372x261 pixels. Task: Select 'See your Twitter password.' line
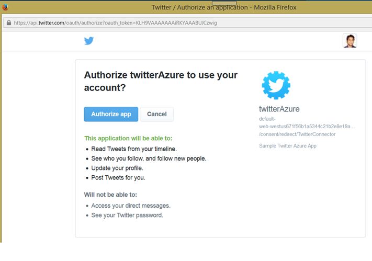127,215
